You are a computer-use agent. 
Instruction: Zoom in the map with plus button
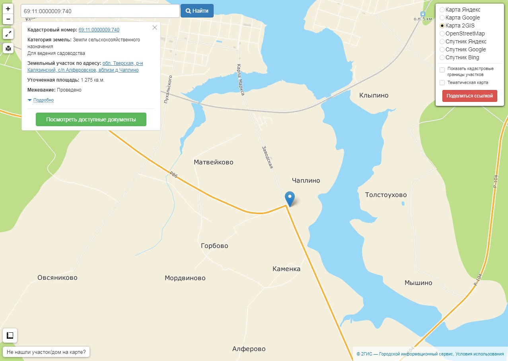8,9
